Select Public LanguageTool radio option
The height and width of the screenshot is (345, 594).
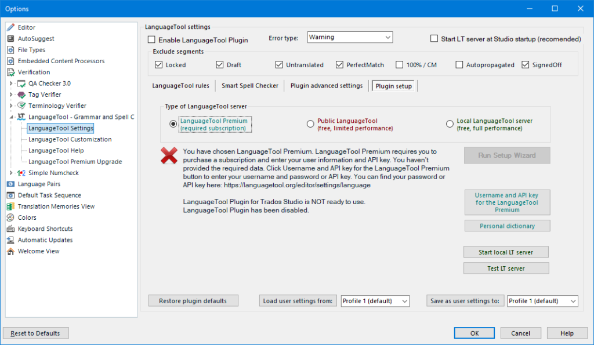310,124
